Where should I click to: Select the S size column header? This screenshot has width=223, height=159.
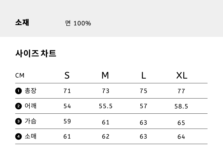pyautogui.click(x=67, y=75)
